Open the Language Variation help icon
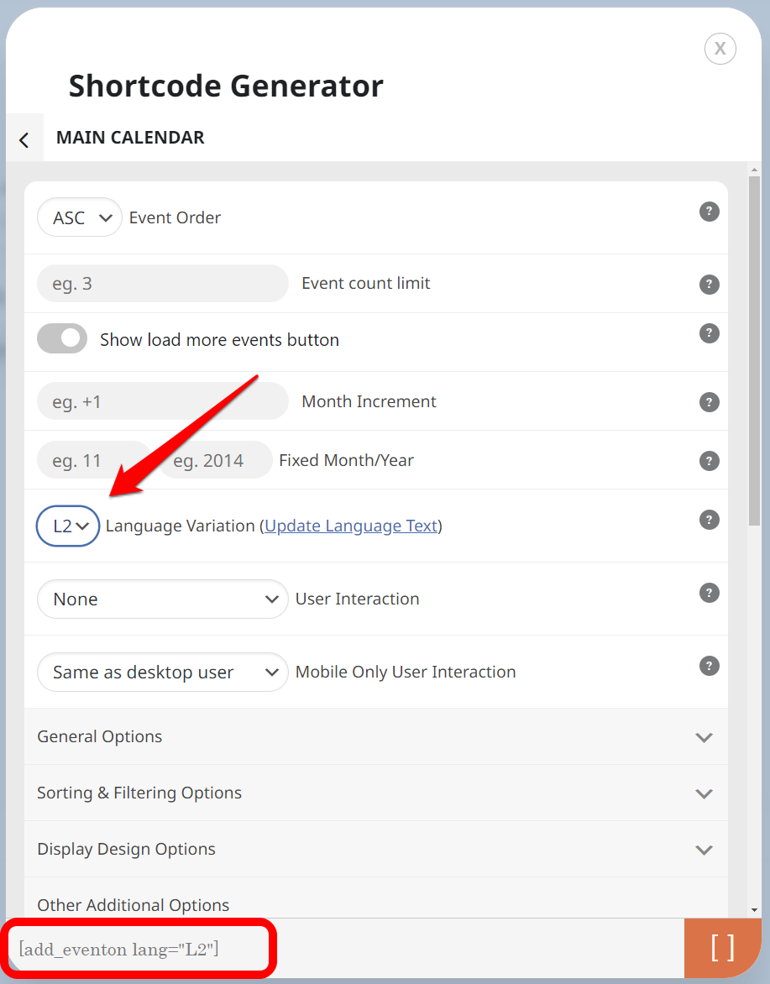Screen dimensions: 770x984 tap(710, 520)
